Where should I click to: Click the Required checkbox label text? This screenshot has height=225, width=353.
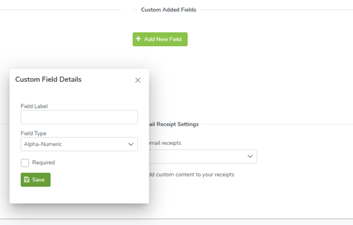tap(43, 162)
